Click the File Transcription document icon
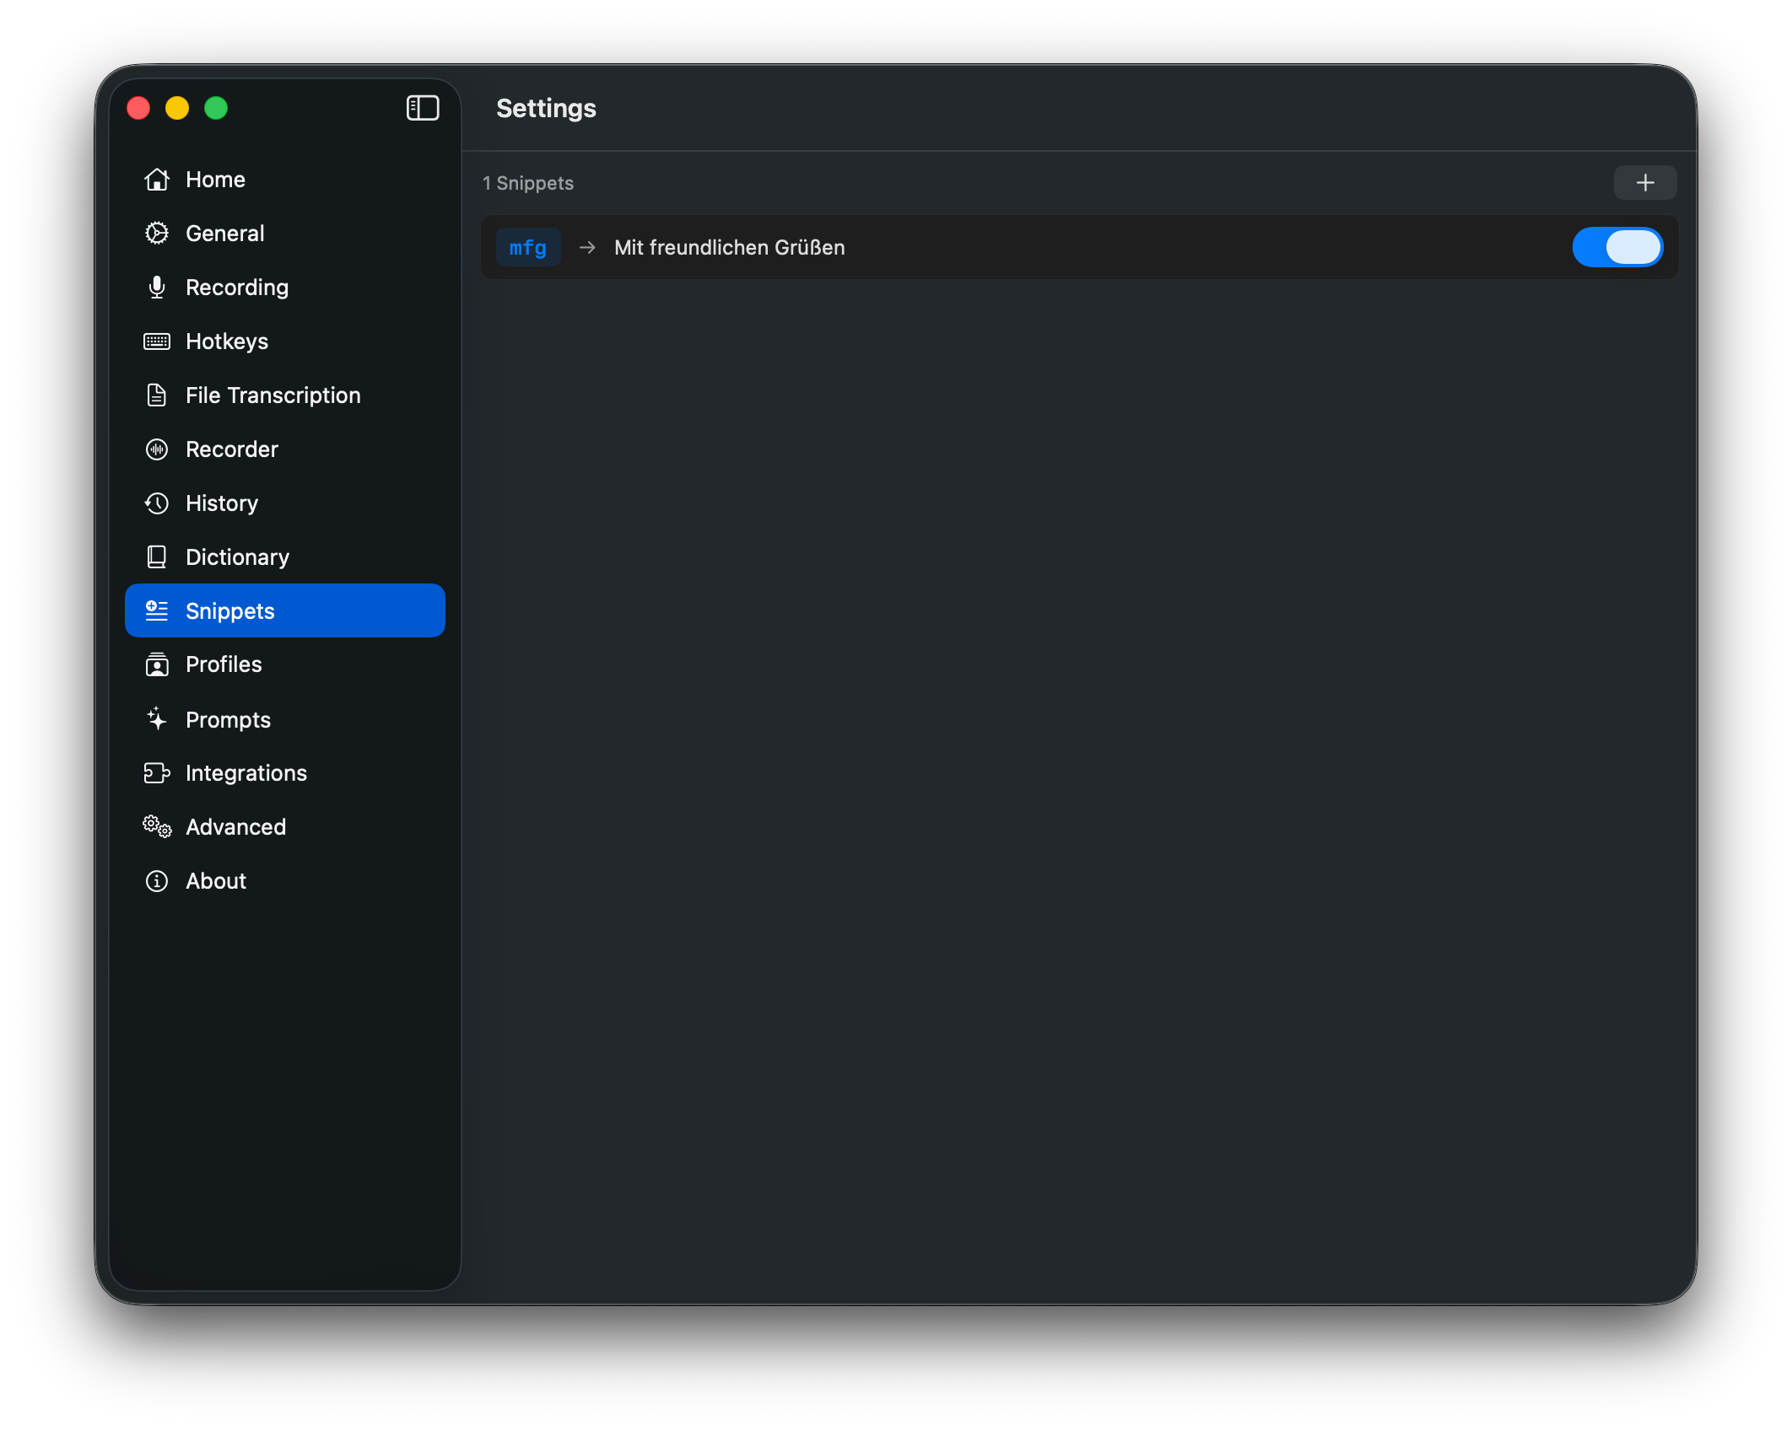The width and height of the screenshot is (1792, 1430). tap(157, 395)
